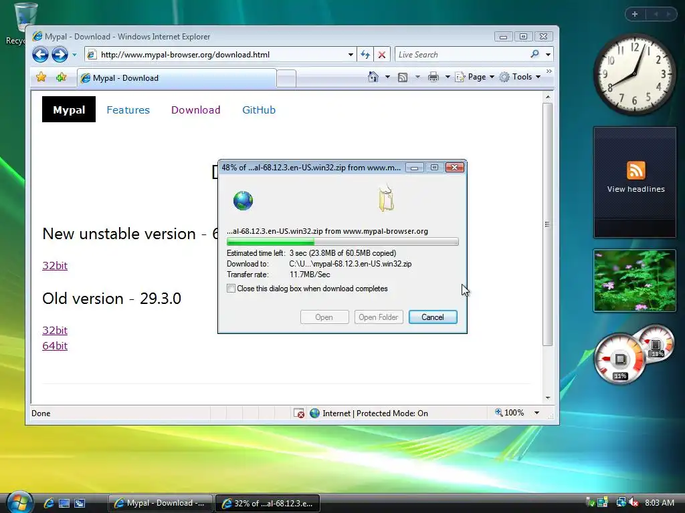Click the Internet zone globe in status bar

tap(314, 413)
